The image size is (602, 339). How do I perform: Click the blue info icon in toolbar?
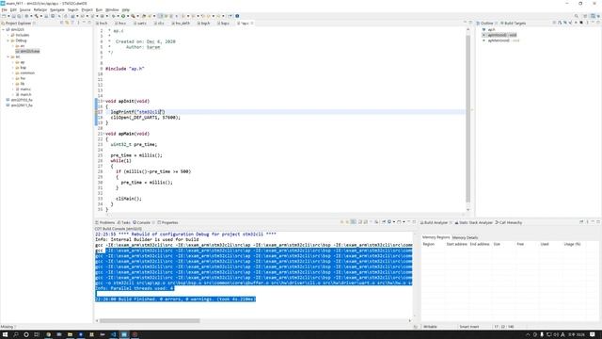tap(237, 16)
